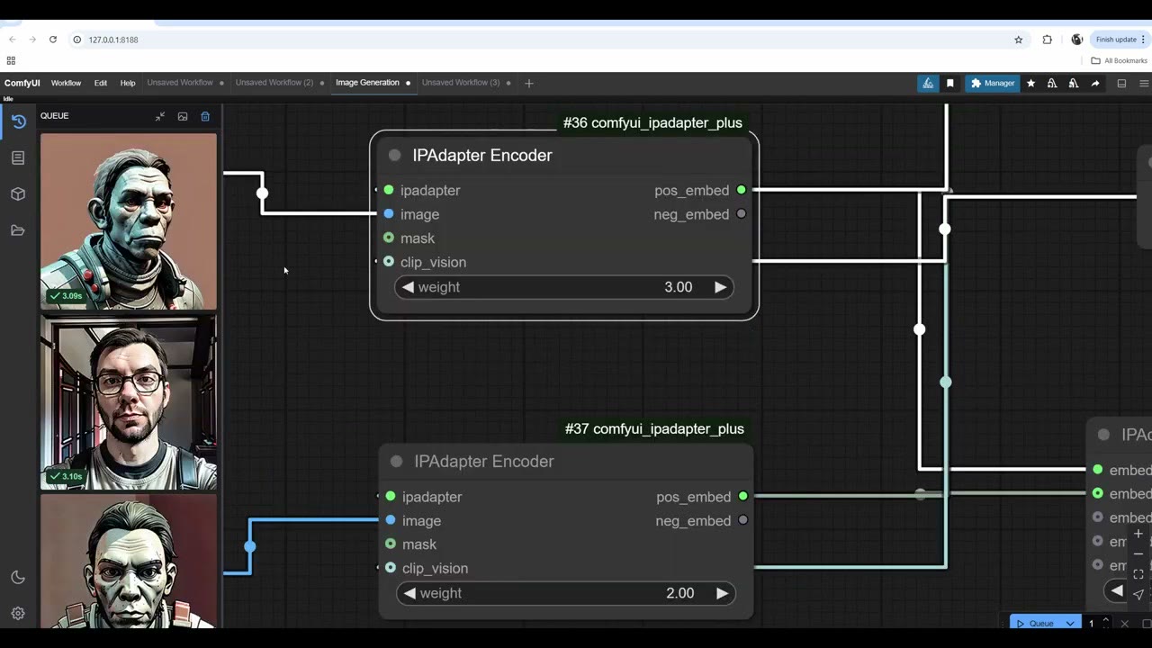Open the hamburger menu at top right

click(x=1144, y=83)
